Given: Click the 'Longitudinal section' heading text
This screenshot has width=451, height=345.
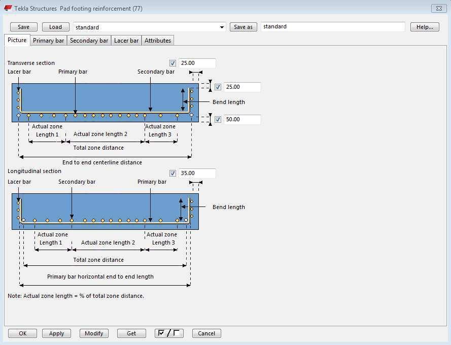Looking at the screenshot, I should (x=34, y=171).
